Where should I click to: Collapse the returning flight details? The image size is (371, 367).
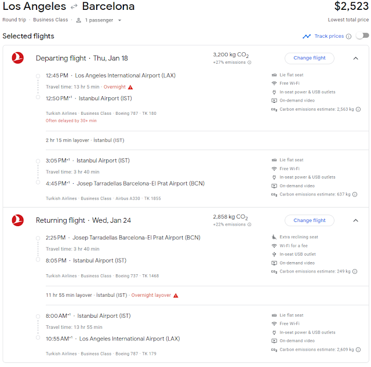[x=355, y=220]
